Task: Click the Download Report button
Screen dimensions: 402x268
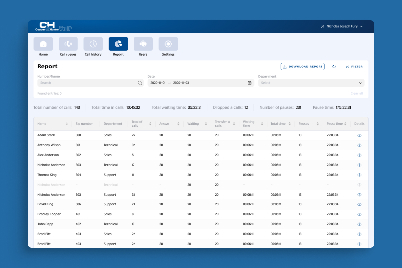Action: click(303, 67)
